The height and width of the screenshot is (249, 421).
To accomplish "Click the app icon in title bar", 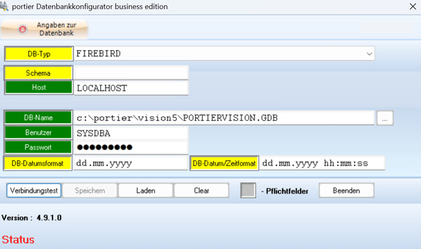I will click(x=4, y=6).
